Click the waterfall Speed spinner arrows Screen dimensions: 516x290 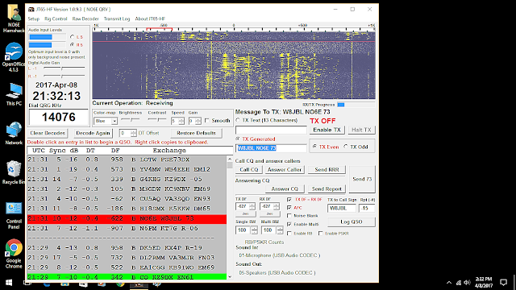click(x=181, y=121)
